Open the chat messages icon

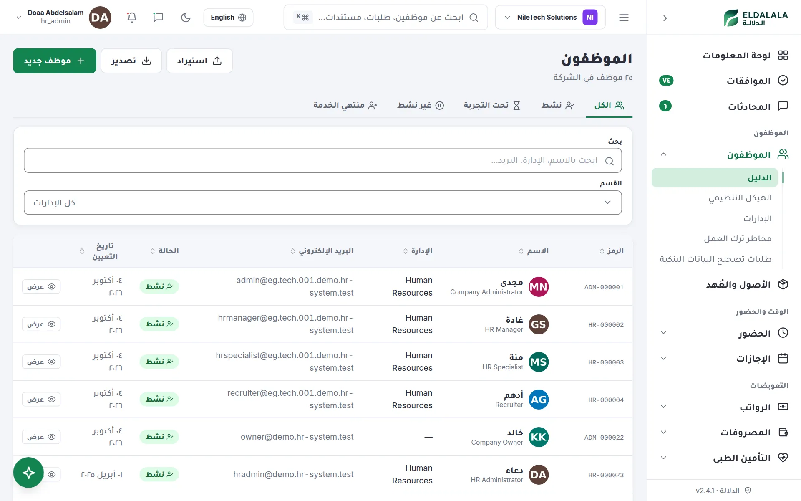158,18
